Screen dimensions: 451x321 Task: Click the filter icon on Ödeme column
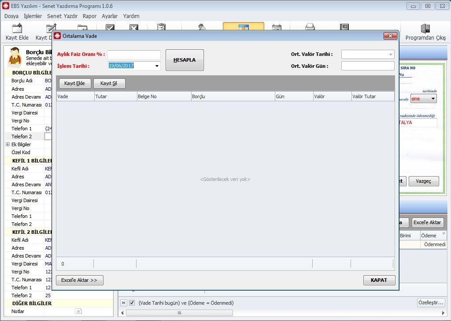444,234
